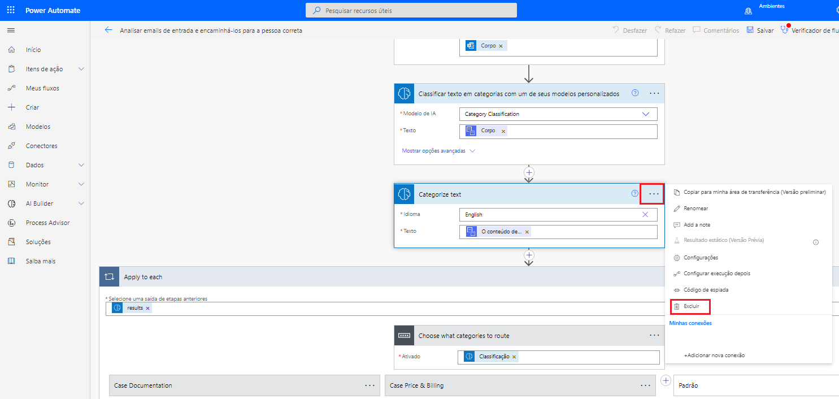
Task: Expand Mostrar opções avançadas
Action: pyautogui.click(x=438, y=151)
